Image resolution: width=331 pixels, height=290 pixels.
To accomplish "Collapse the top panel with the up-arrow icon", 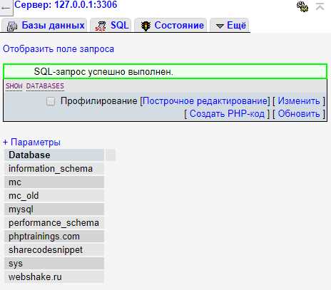I will click(320, 6).
